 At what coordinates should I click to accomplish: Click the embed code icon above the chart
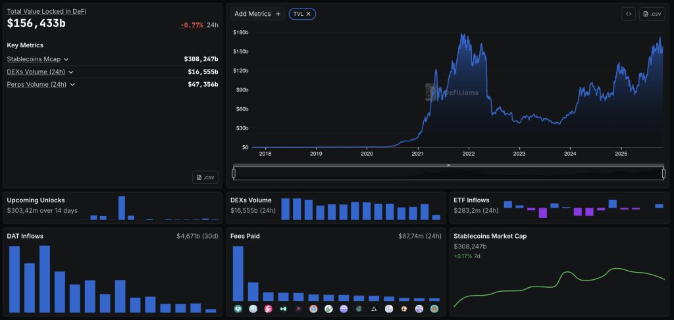(x=628, y=14)
